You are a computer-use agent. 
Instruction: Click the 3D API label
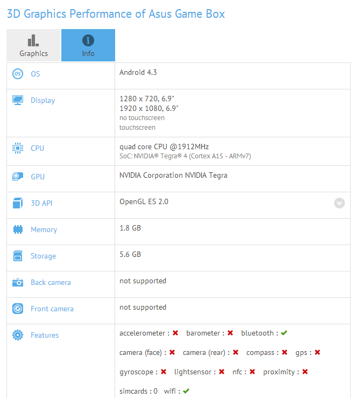click(x=41, y=203)
